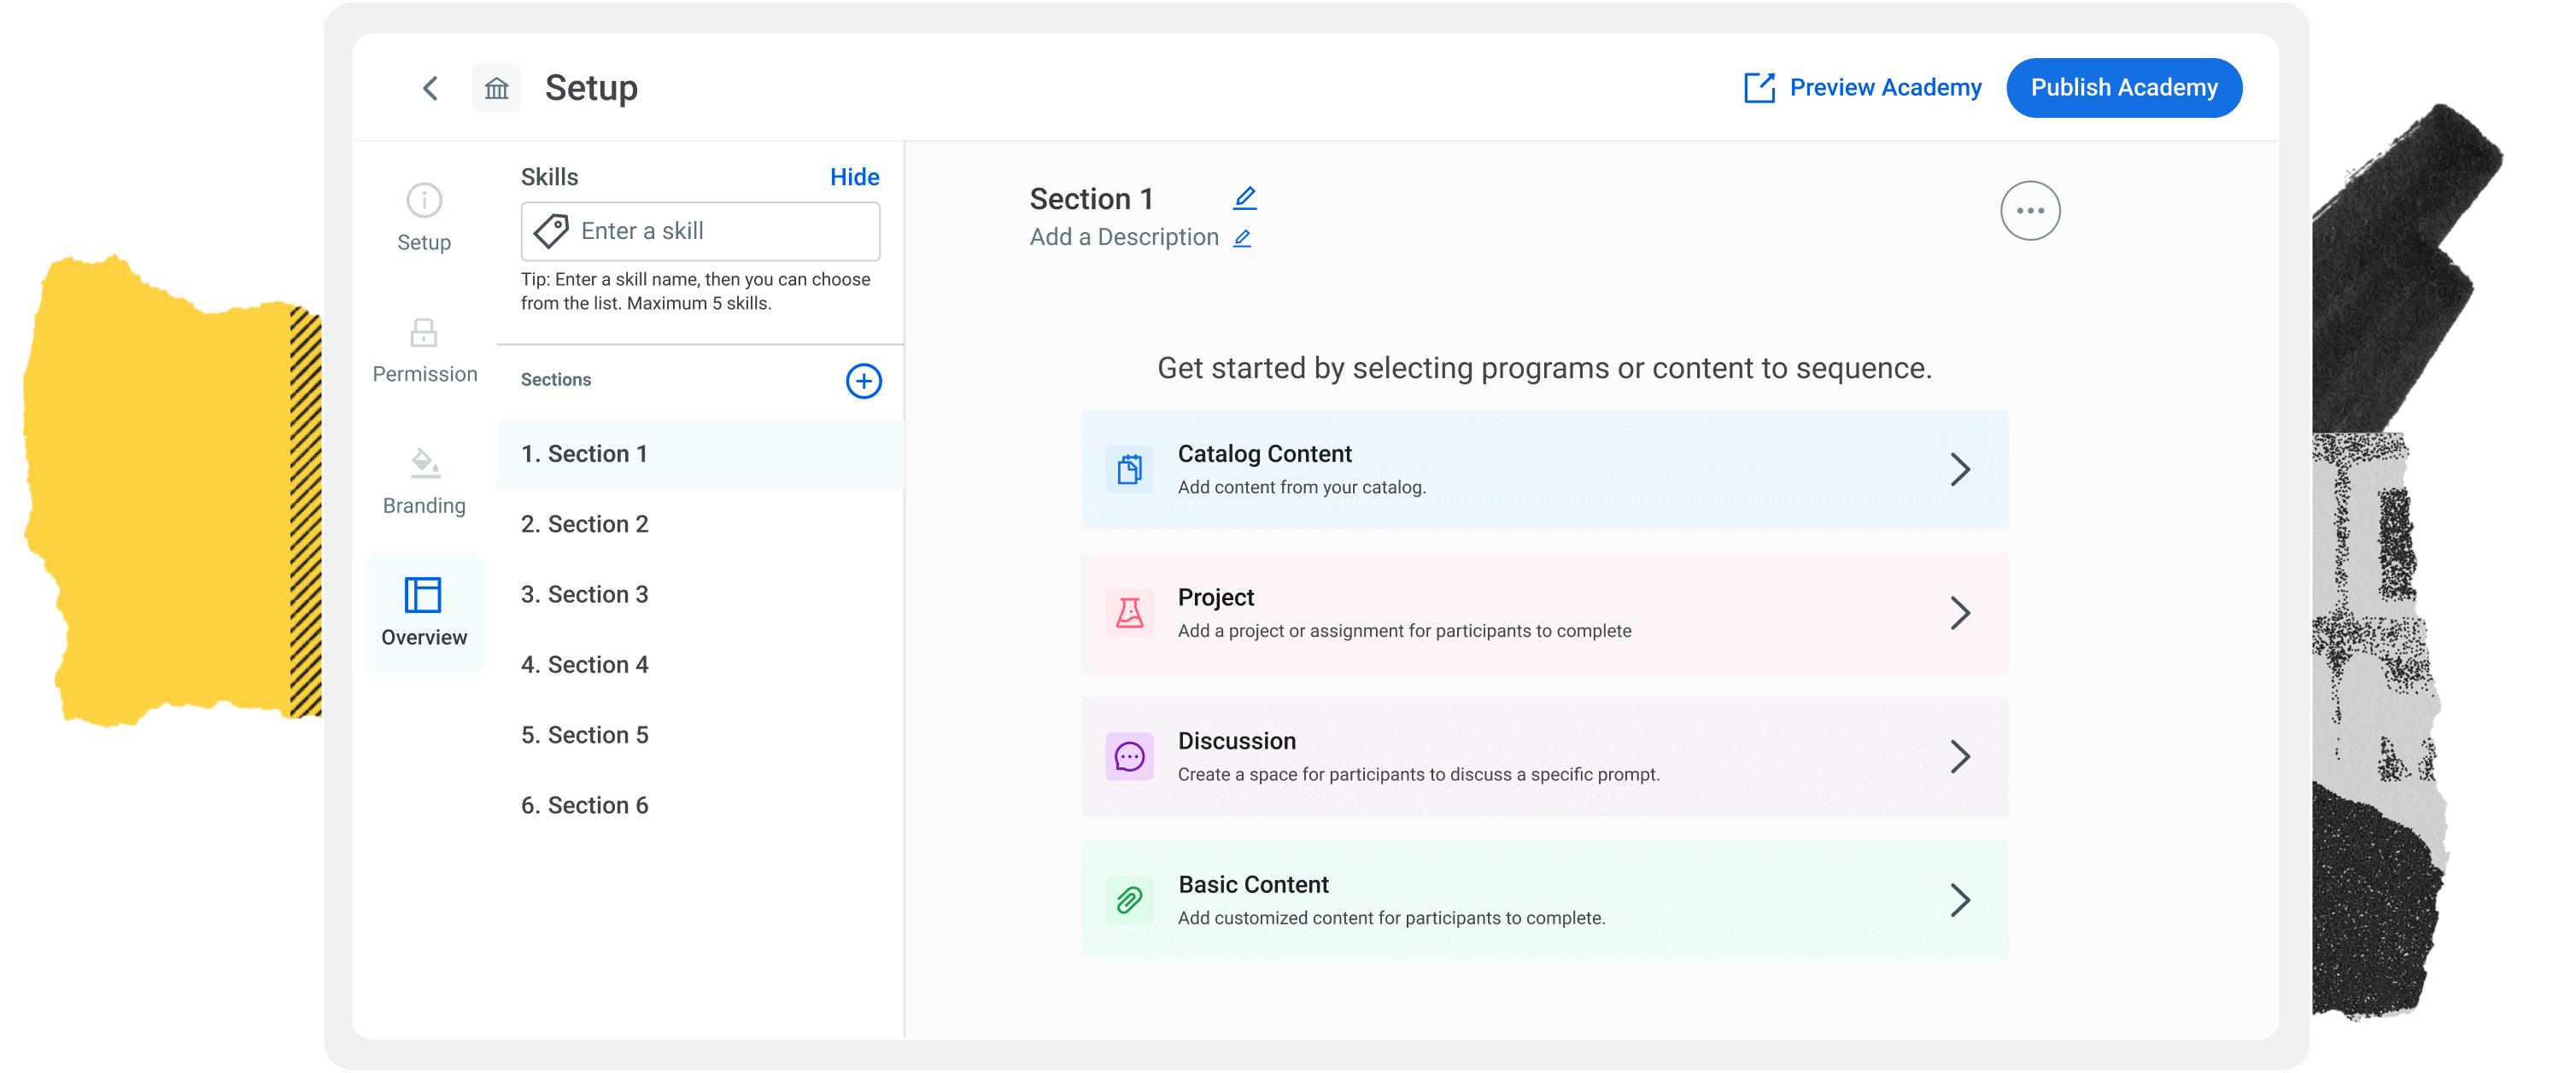Click the Basic Content paperclip icon

pos(1129,901)
